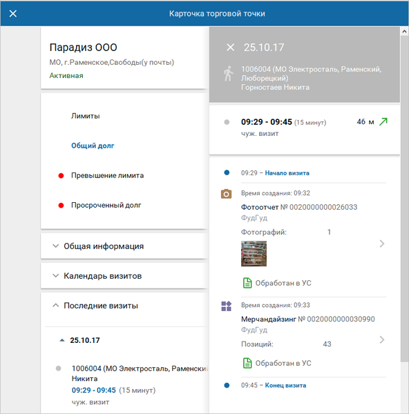Collapse the 25.10.17 date group

pyautogui.click(x=62, y=340)
